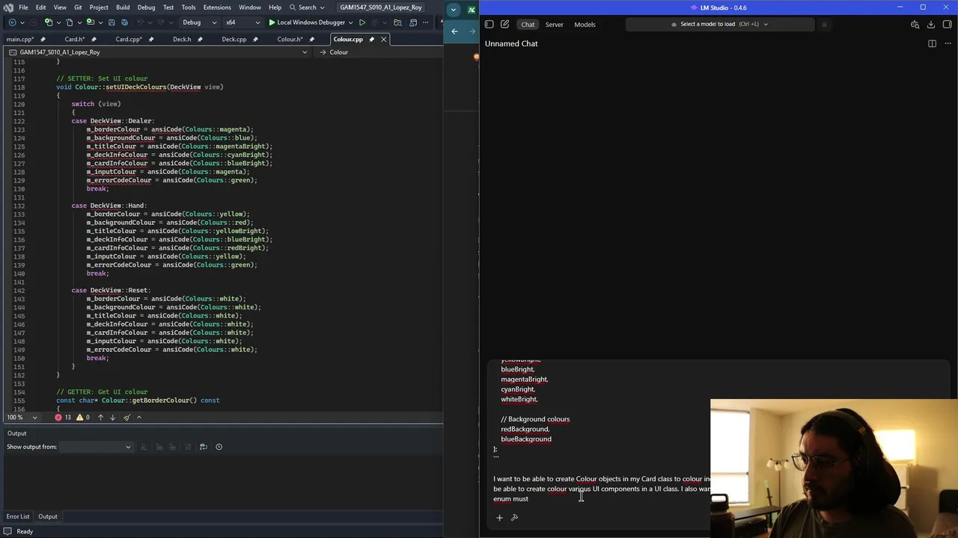Click the Redo toolbar icon

[x=162, y=22]
